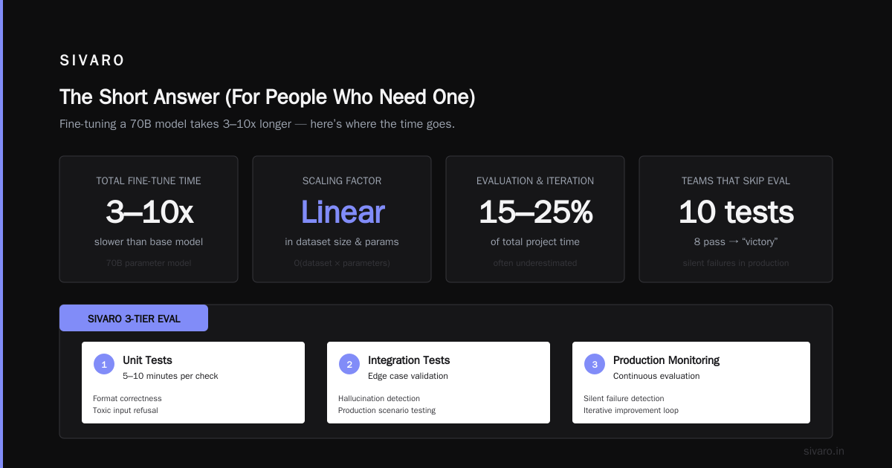Click the number 3 circle icon
The image size is (892, 468).
click(595, 364)
